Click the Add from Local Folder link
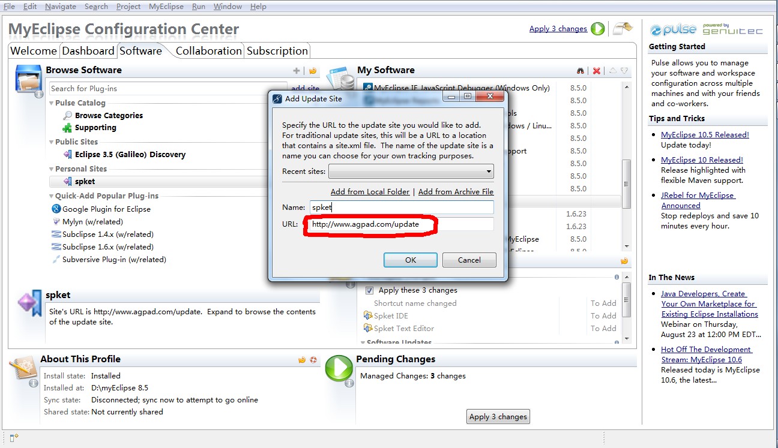The height and width of the screenshot is (448, 778). (x=370, y=192)
